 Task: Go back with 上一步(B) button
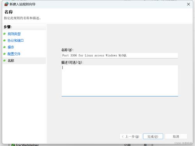pyautogui.click(x=131, y=137)
